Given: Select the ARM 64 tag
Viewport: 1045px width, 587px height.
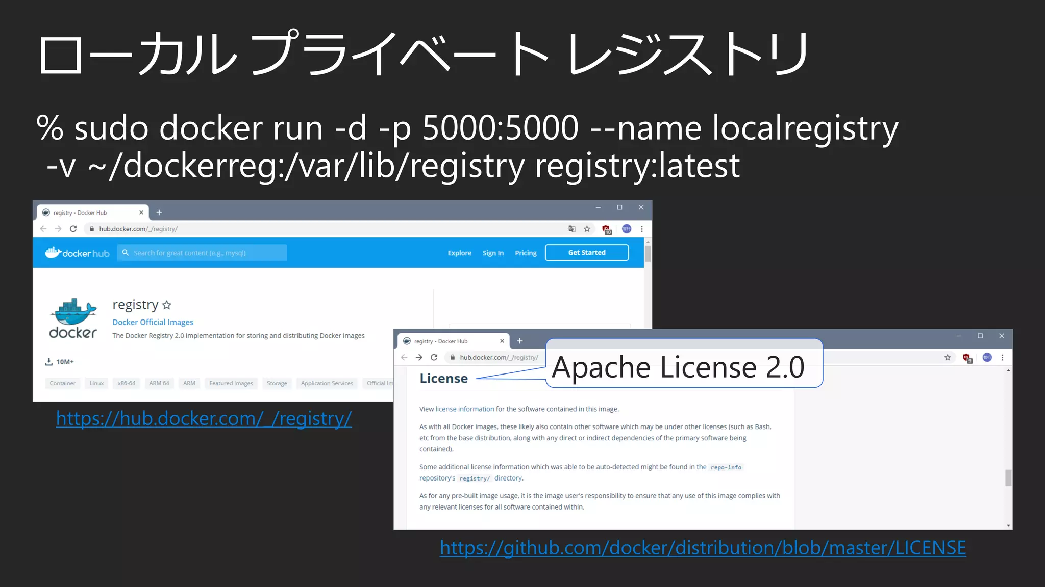Looking at the screenshot, I should pos(159,383).
